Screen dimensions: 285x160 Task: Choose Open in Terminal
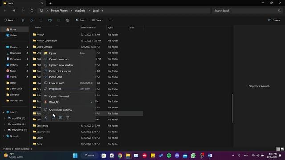[68, 96]
